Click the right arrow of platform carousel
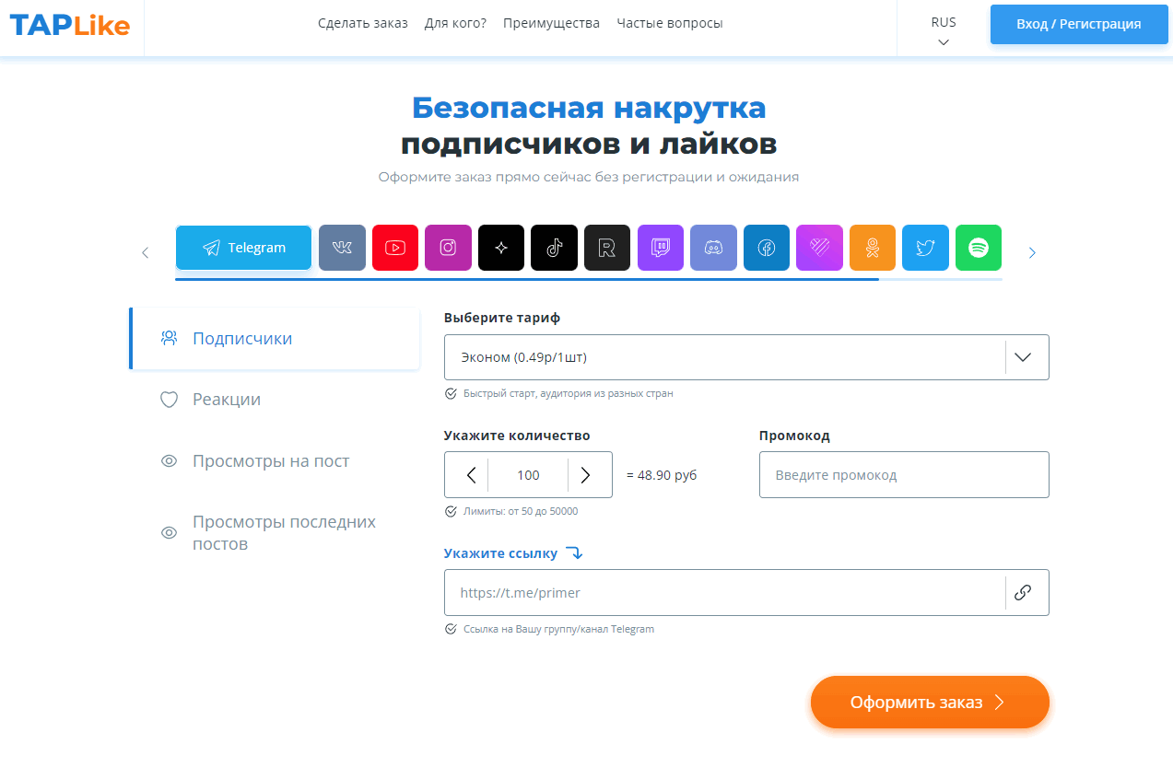The width and height of the screenshot is (1173, 779). tap(1032, 252)
